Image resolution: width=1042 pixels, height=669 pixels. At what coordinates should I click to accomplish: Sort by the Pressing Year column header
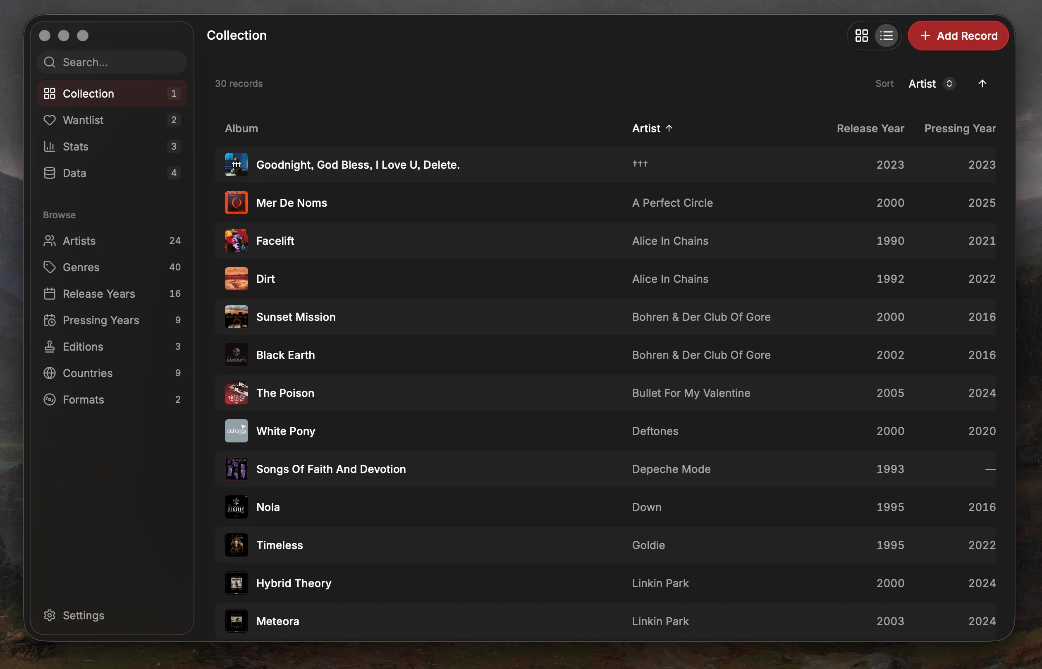tap(960, 129)
